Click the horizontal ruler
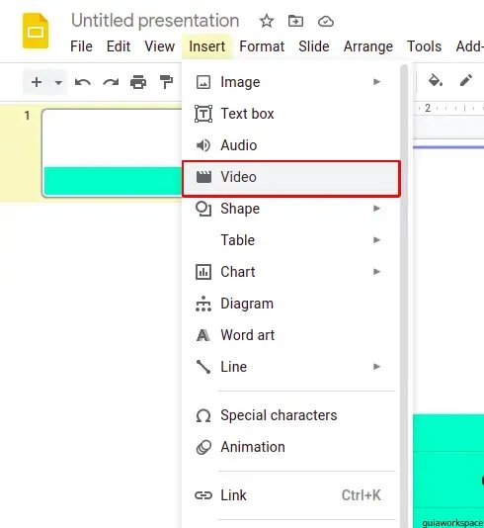 pos(448,109)
